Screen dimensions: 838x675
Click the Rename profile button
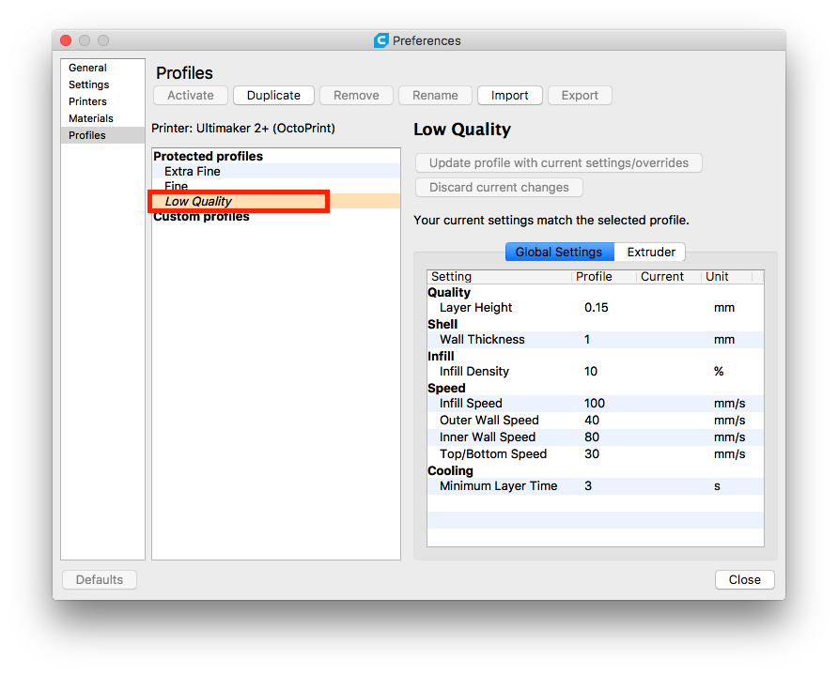click(x=435, y=96)
